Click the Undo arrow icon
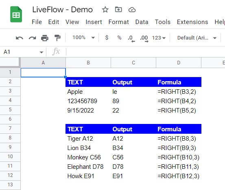 click(20, 38)
